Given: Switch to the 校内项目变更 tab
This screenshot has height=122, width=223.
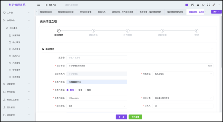Looking at the screenshot, I should (86, 12).
